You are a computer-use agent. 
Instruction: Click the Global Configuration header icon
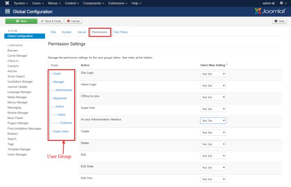(x=7, y=11)
